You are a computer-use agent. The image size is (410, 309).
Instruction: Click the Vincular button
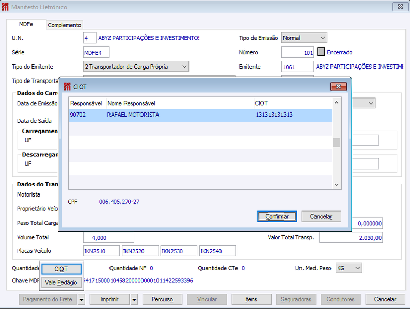tap(207, 299)
